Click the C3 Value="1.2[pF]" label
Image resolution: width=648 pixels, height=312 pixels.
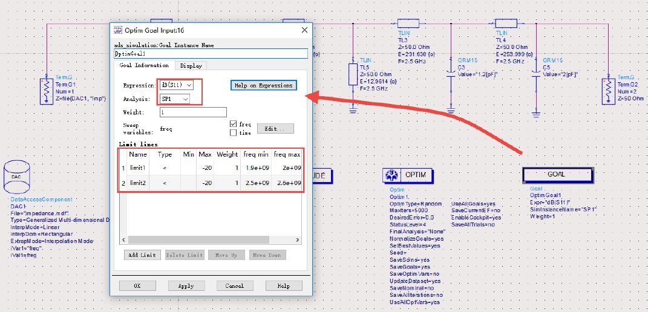[478, 74]
